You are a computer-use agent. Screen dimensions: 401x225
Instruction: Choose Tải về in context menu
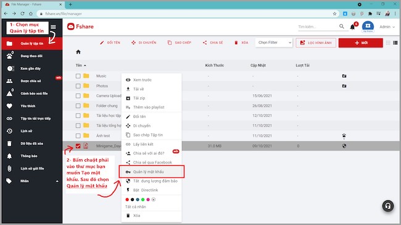pyautogui.click(x=151, y=89)
